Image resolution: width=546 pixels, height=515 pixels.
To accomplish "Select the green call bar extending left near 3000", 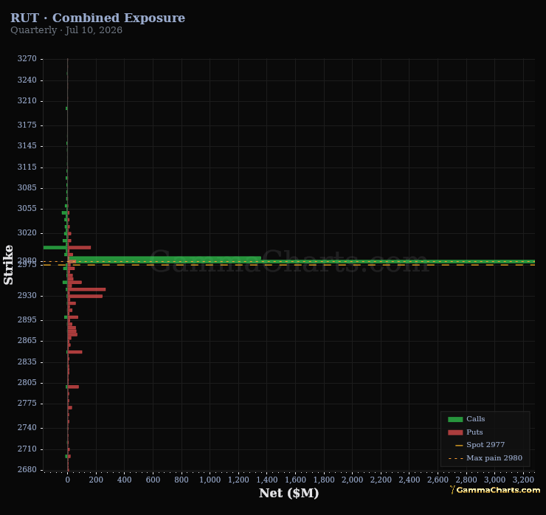I will click(55, 248).
